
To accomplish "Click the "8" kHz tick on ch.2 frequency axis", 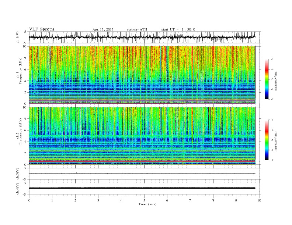I will click(x=25, y=119).
